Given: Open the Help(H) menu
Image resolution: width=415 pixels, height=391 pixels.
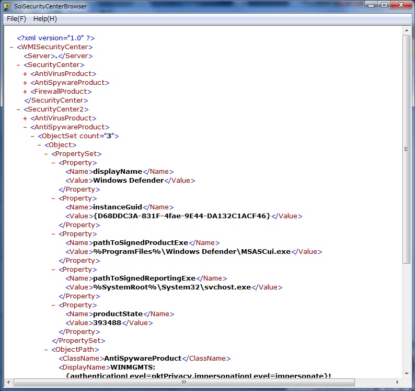Looking at the screenshot, I should click(45, 19).
